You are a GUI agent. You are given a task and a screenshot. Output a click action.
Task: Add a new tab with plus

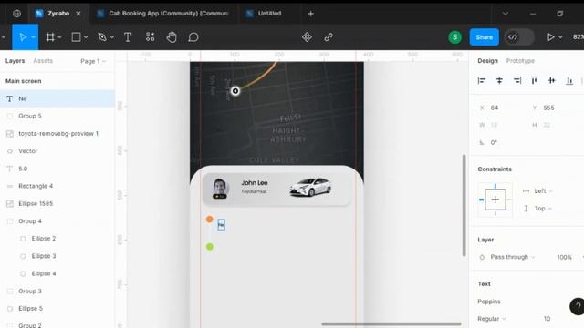pyautogui.click(x=310, y=14)
